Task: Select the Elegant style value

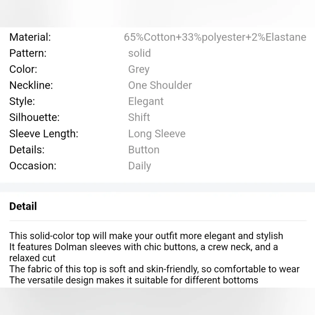Action: 146,101
